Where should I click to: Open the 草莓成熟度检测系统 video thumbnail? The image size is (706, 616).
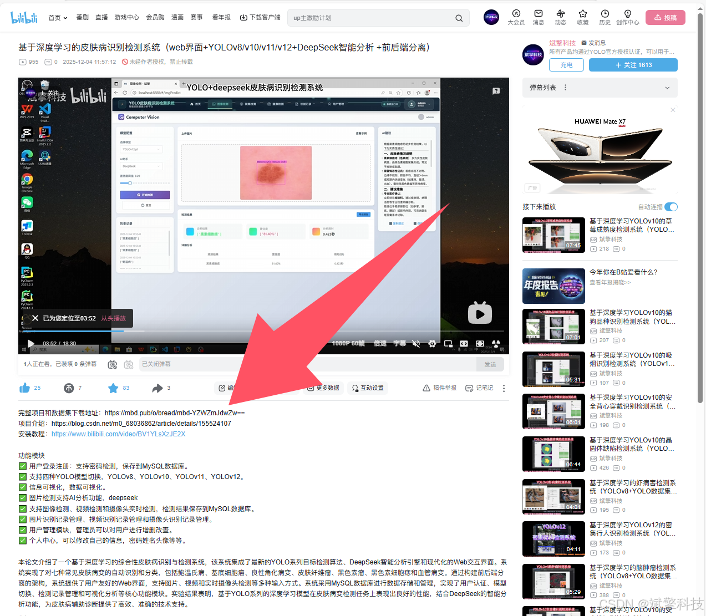click(553, 235)
